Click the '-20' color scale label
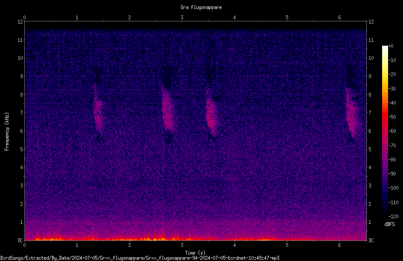Image resolution: width=403 pixels, height=261 pixels. pos(392,74)
